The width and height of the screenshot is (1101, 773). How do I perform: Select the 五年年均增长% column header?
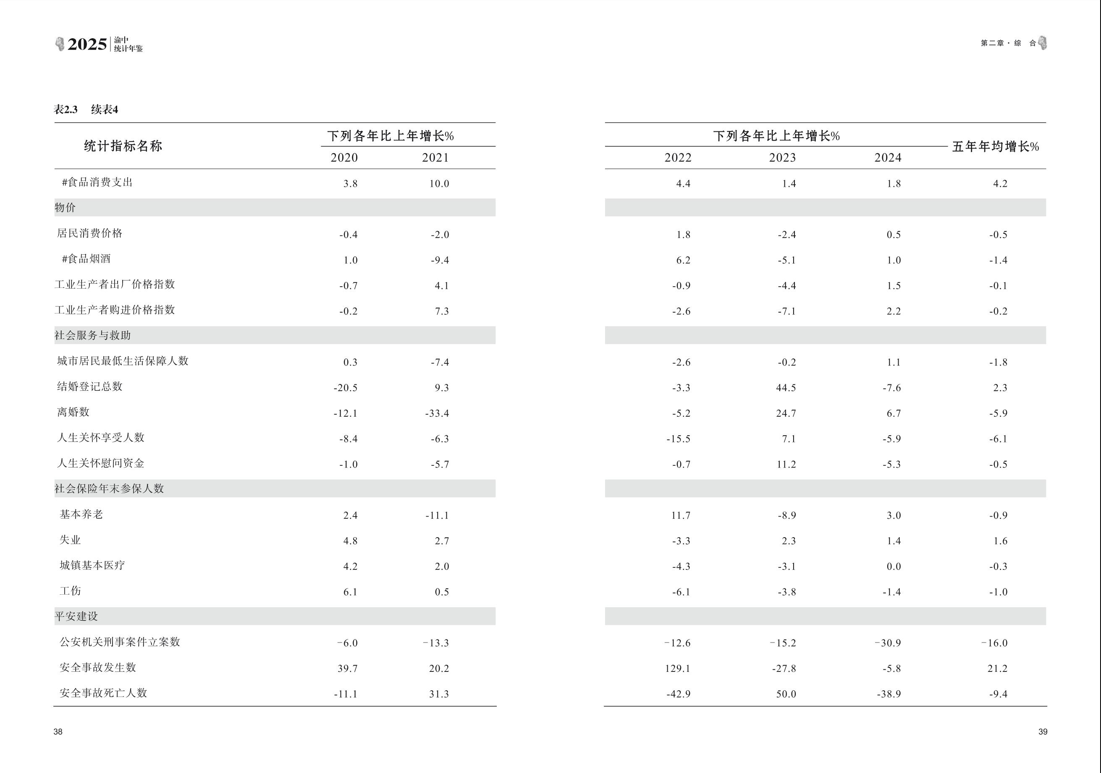995,146
